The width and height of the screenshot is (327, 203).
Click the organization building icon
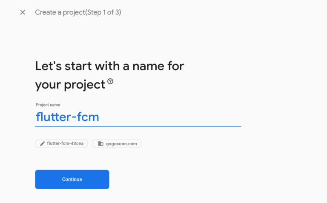[x=100, y=144]
